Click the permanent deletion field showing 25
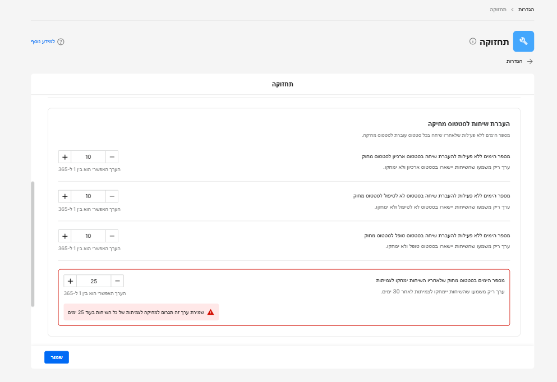Viewport: 557px width, 382px height. 94,281
